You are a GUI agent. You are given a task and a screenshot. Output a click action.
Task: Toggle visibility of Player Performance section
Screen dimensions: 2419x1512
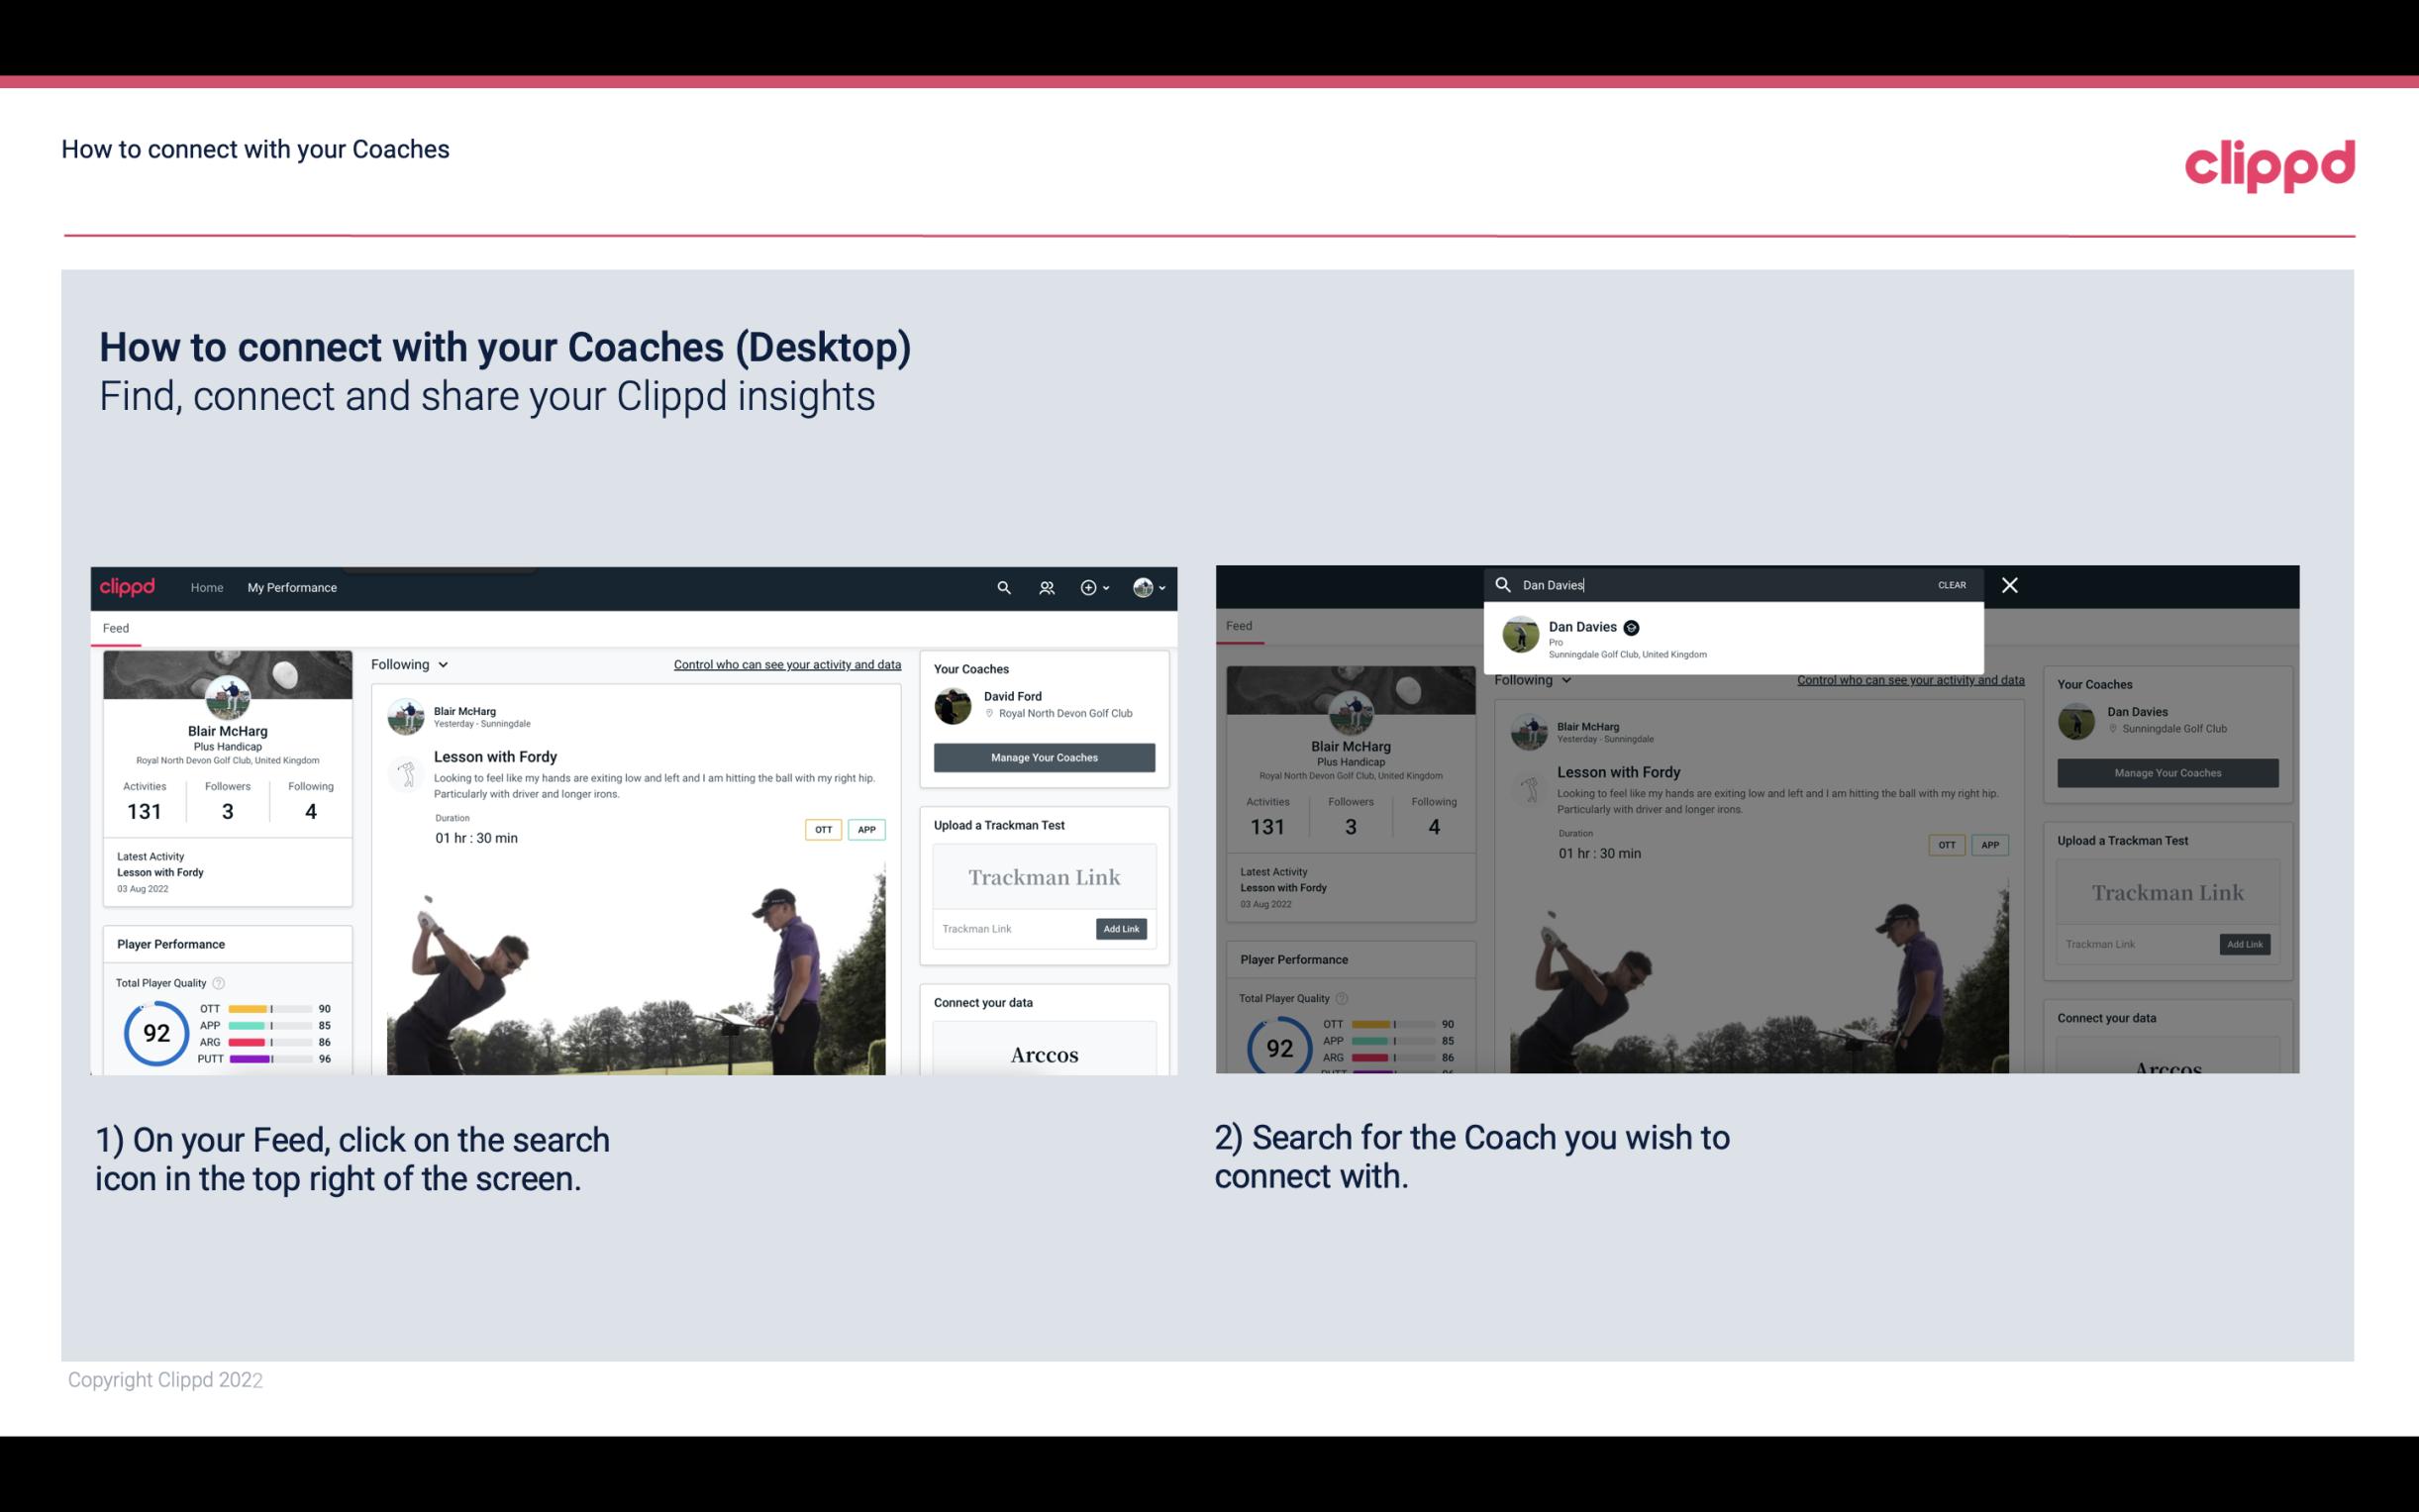(x=169, y=943)
